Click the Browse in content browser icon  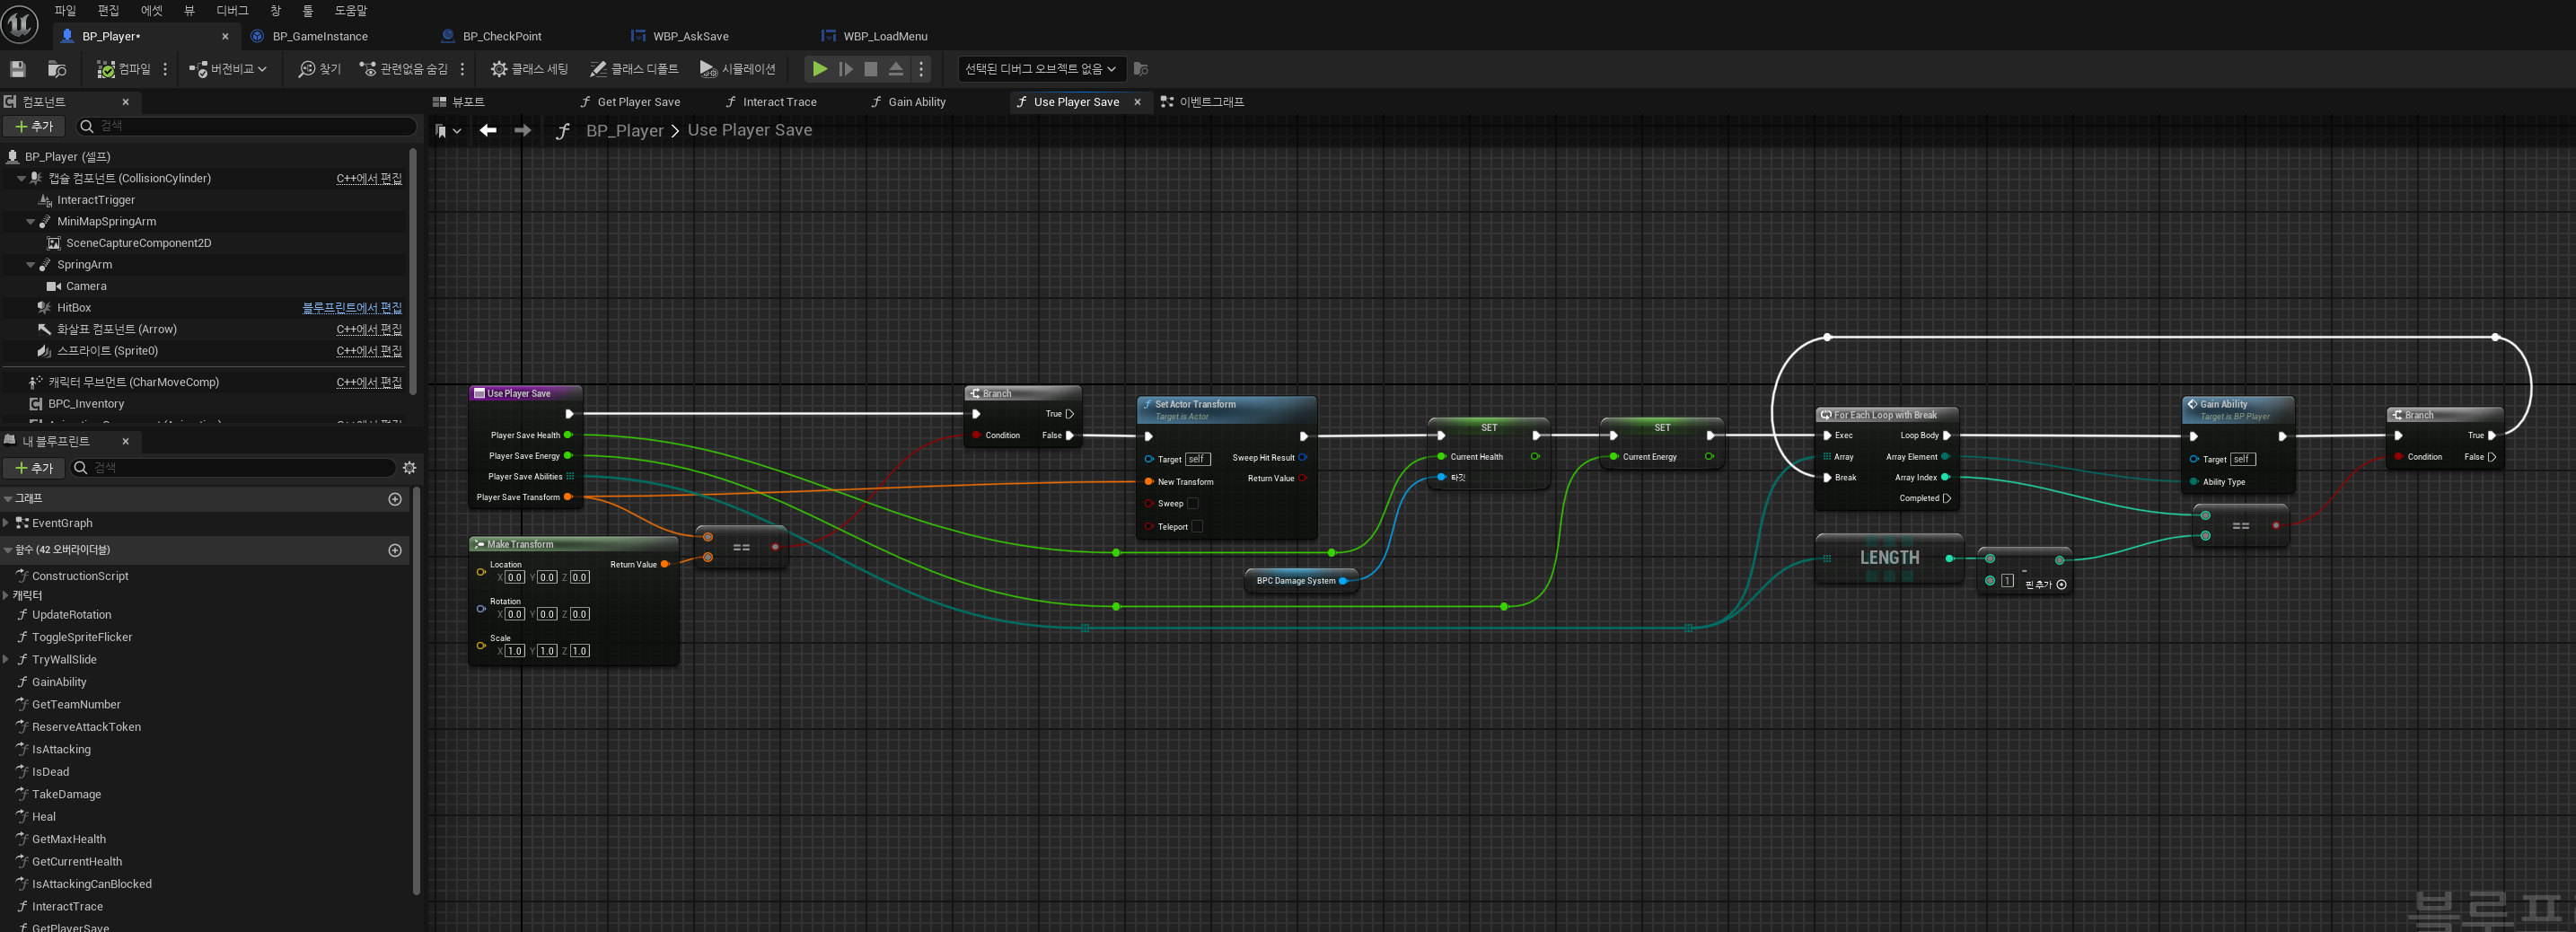pyautogui.click(x=57, y=69)
